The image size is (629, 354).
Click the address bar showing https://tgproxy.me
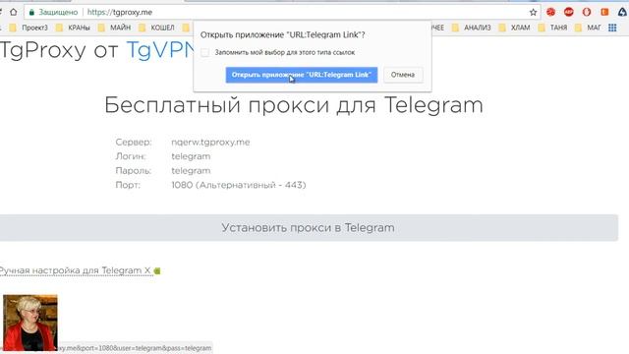point(281,12)
